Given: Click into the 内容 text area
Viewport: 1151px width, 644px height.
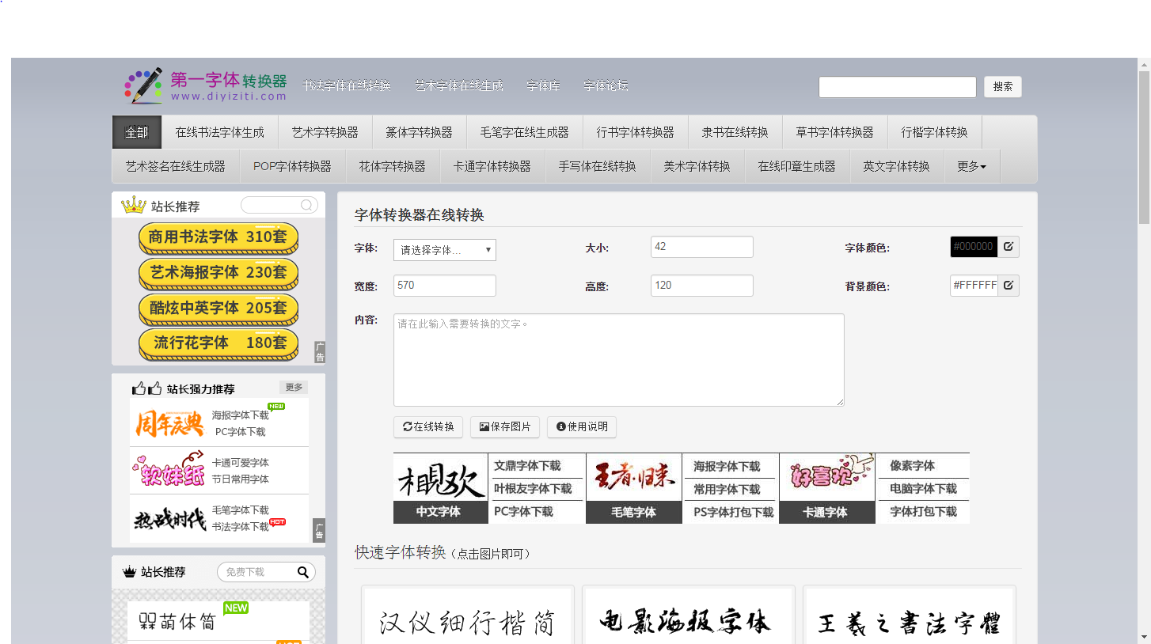Looking at the screenshot, I should click(619, 360).
